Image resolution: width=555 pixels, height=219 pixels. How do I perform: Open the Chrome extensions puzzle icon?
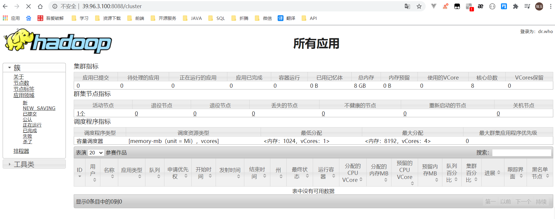516,6
